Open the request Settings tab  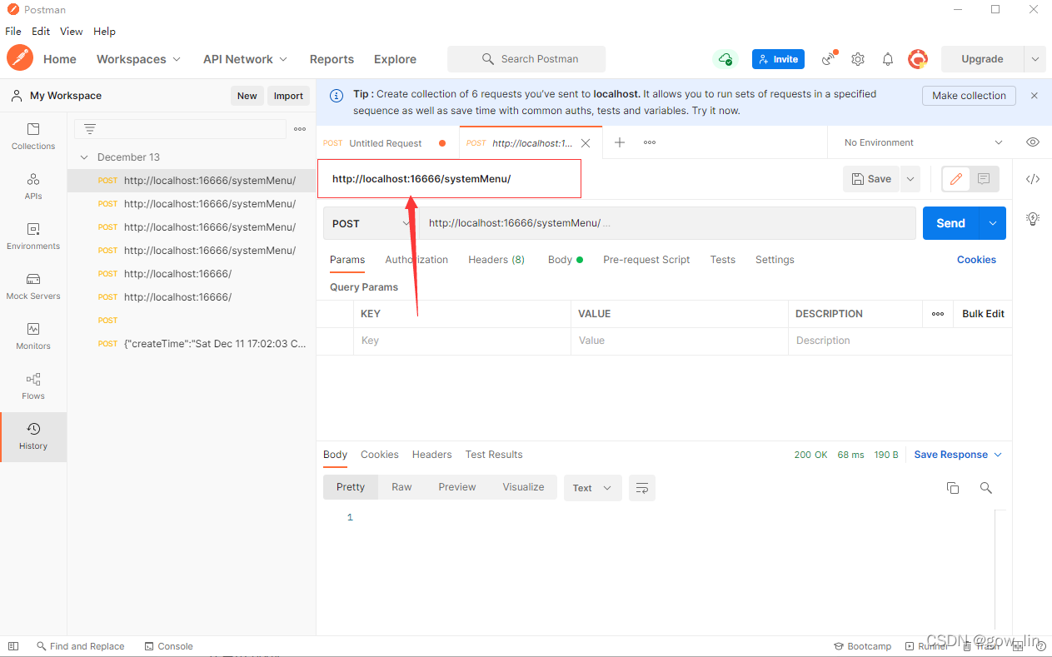coord(775,260)
